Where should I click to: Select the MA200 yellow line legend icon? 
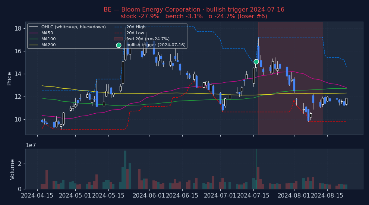point(34,45)
